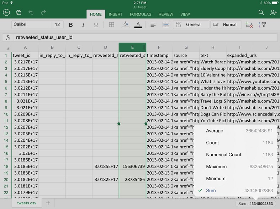
Task: Open the font color picker
Action: [x=138, y=25]
